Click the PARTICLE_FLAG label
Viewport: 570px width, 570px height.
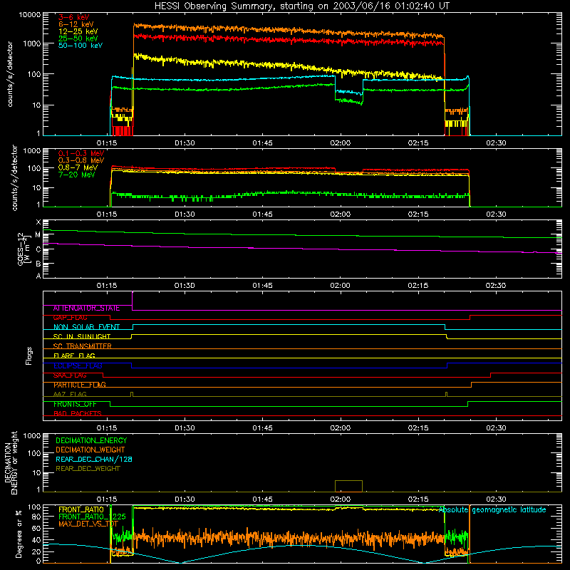click(x=80, y=385)
